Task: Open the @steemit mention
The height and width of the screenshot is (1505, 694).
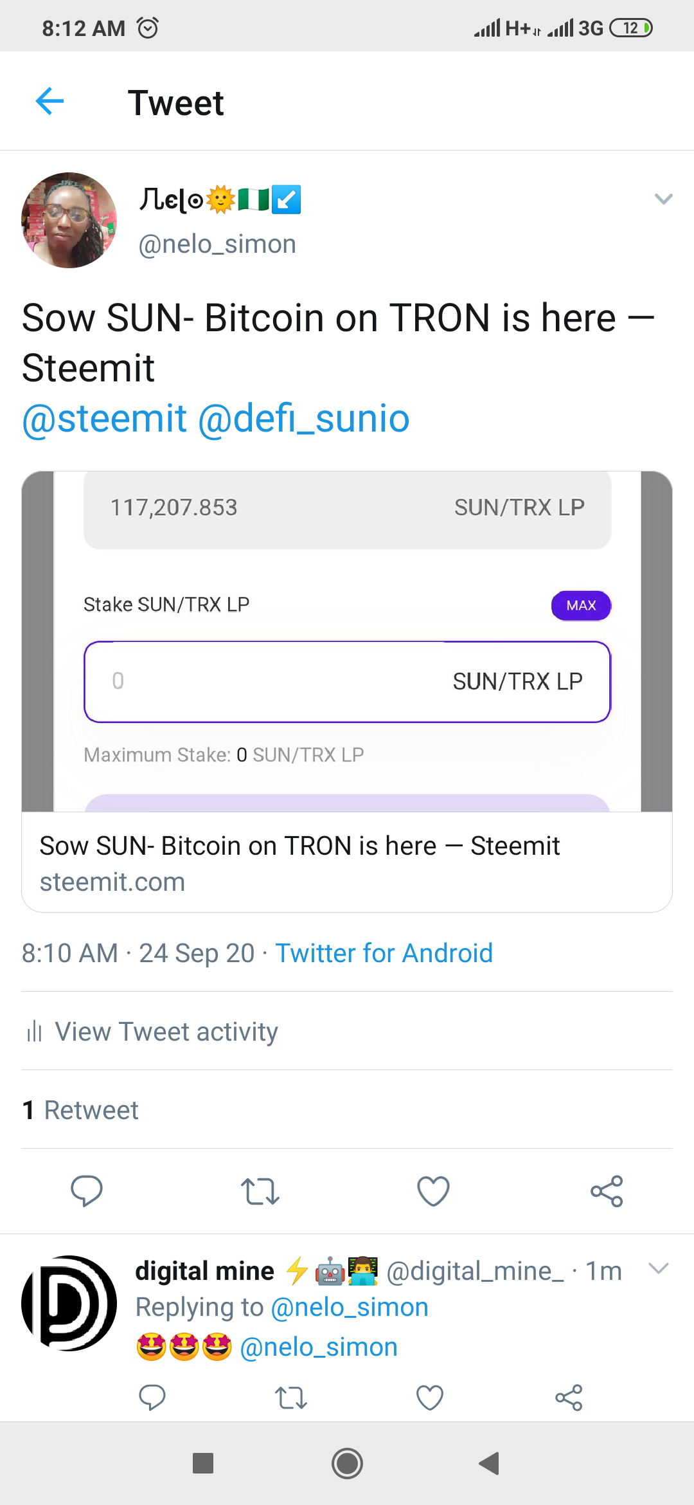Action: pyautogui.click(x=104, y=419)
